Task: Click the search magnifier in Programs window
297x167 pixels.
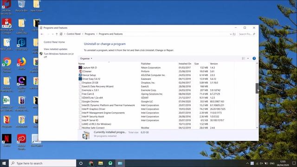Action: pyautogui.click(x=254, y=34)
